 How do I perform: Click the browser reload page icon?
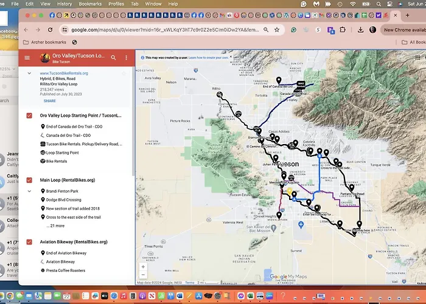pyautogui.click(x=52, y=29)
